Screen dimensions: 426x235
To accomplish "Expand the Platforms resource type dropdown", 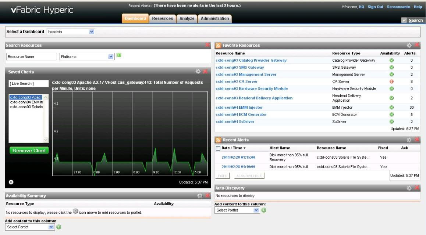I will 111,57.
